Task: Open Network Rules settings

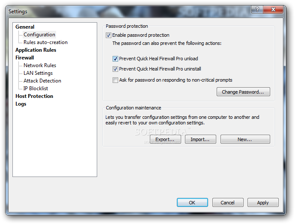Action: (x=40, y=65)
